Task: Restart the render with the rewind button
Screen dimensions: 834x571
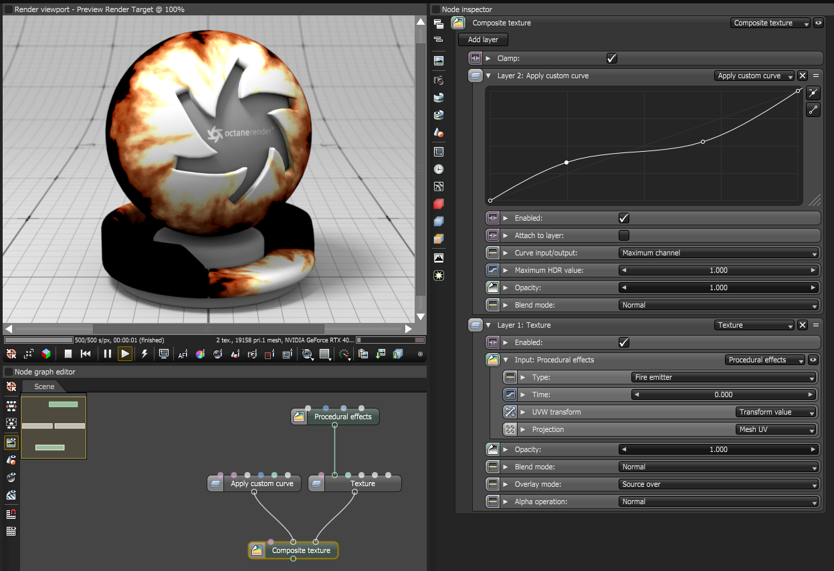Action: 86,354
